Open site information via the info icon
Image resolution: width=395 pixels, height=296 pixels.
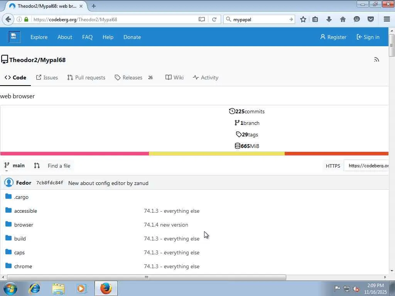(19, 19)
